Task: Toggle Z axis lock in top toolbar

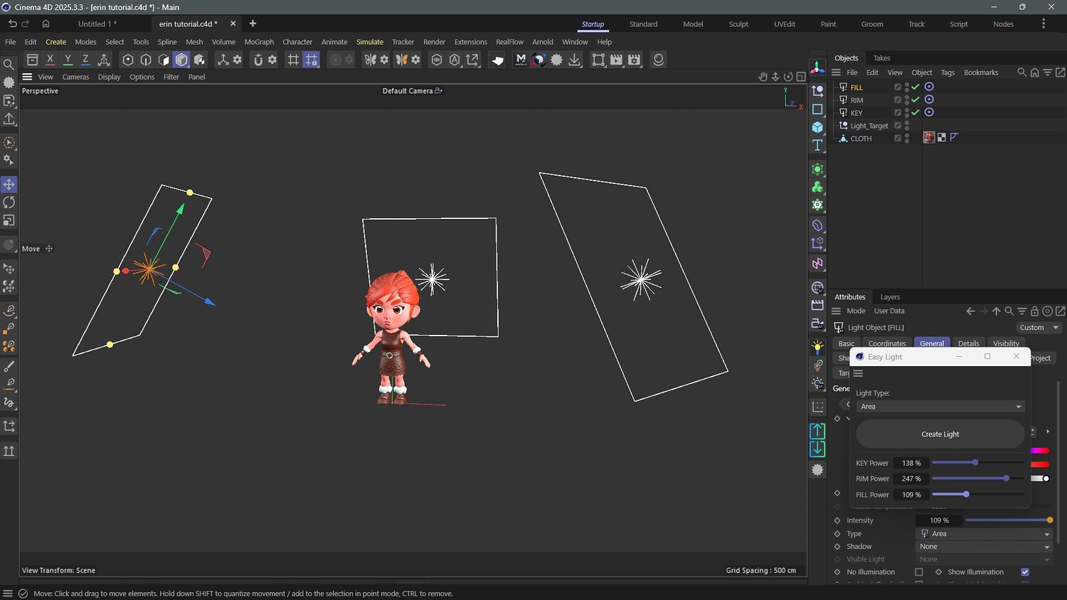Action: [85, 60]
